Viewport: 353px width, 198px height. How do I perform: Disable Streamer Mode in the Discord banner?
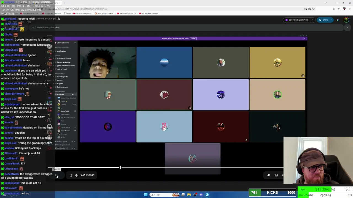click(x=193, y=38)
